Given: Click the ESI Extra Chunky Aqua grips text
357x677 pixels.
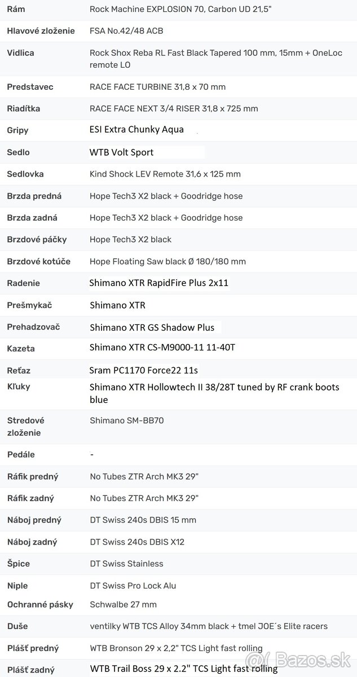Looking at the screenshot, I should [x=136, y=130].
